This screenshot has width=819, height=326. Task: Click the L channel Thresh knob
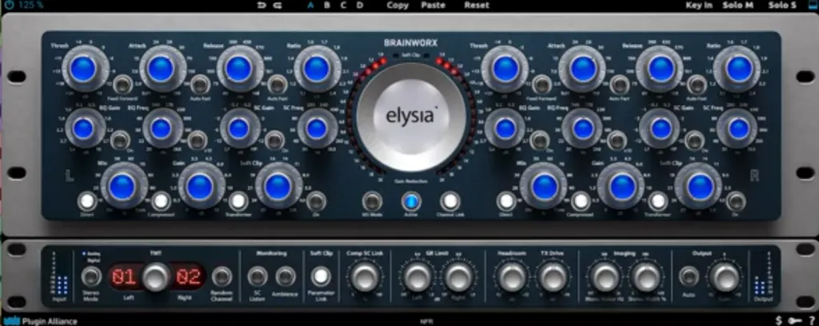(83, 69)
